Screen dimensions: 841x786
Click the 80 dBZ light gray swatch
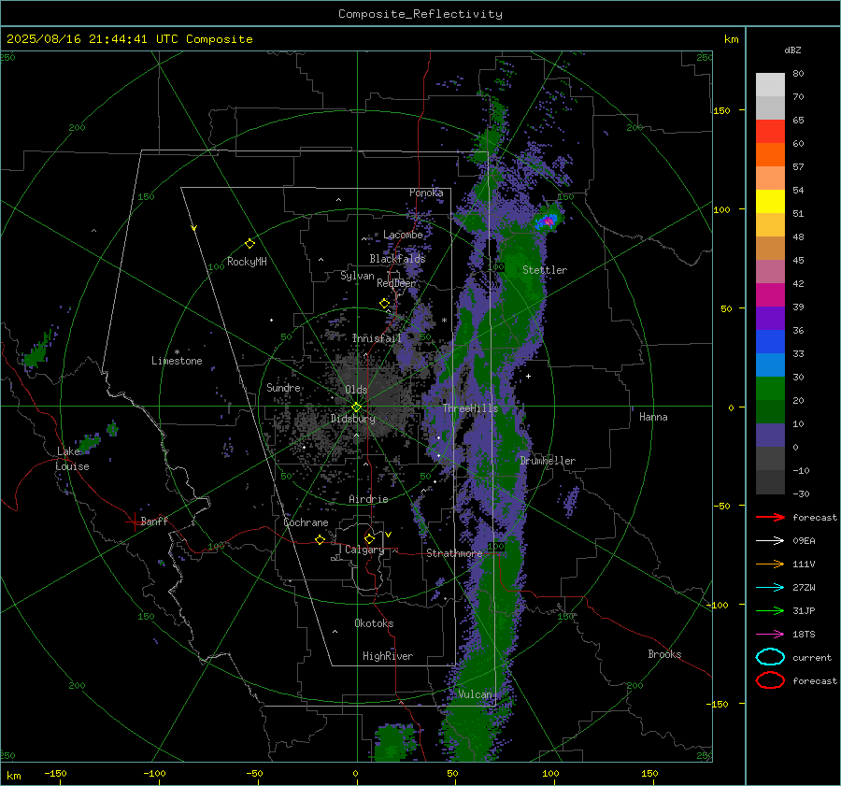click(770, 84)
